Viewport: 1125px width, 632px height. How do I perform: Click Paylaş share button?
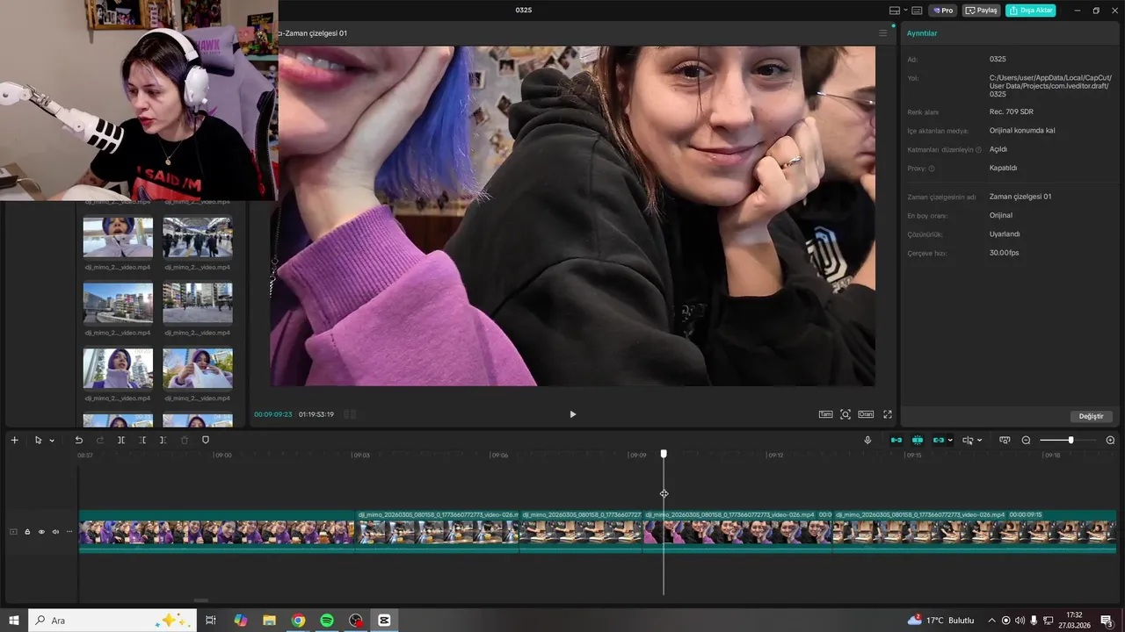[x=982, y=11]
